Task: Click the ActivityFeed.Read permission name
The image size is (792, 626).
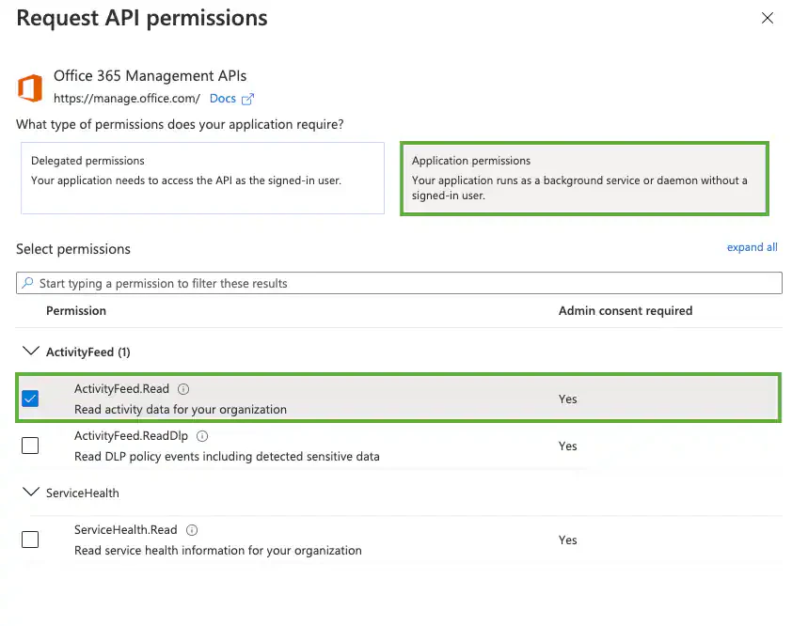Action: 121,389
